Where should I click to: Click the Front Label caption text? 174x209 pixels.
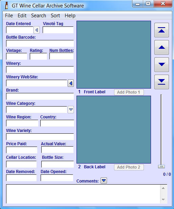coord(94,92)
